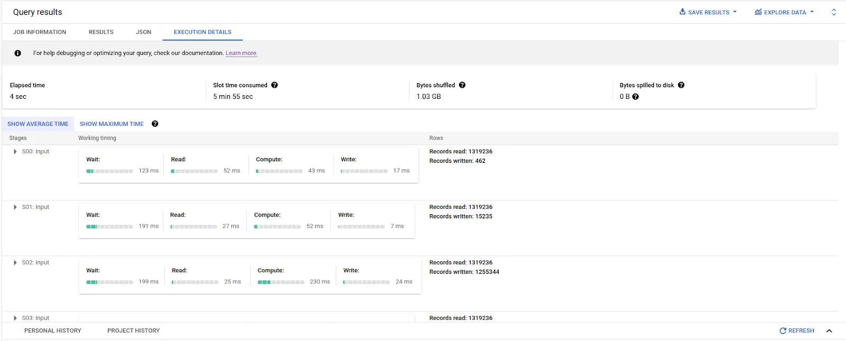Expand the S02: Input stage
The width and height of the screenshot is (846, 341).
[x=15, y=263]
